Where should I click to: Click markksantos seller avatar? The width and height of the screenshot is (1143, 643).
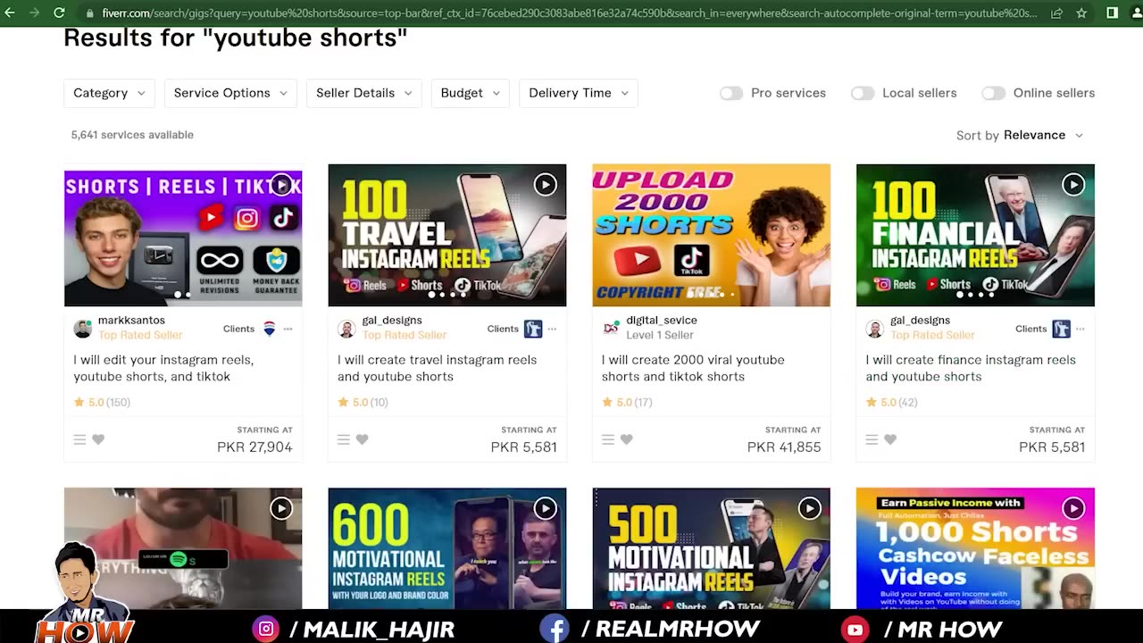coord(82,329)
